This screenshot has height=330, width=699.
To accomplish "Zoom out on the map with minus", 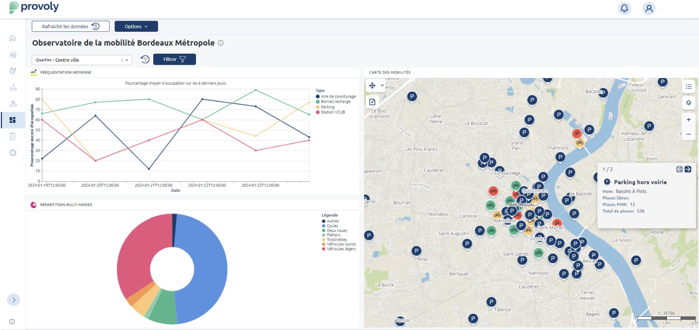I will (688, 134).
